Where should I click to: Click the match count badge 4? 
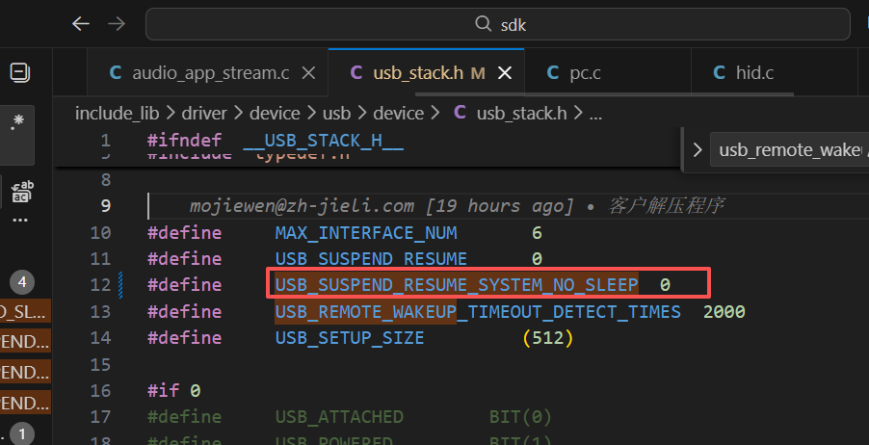(x=21, y=282)
